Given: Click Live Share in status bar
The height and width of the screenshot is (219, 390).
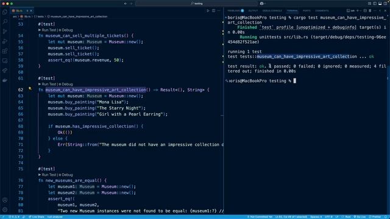Looking at the screenshot, I should click(x=37, y=217).
